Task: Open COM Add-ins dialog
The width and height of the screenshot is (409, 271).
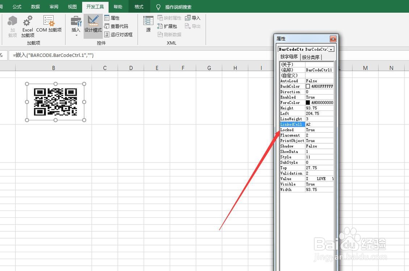Action: pyautogui.click(x=49, y=24)
